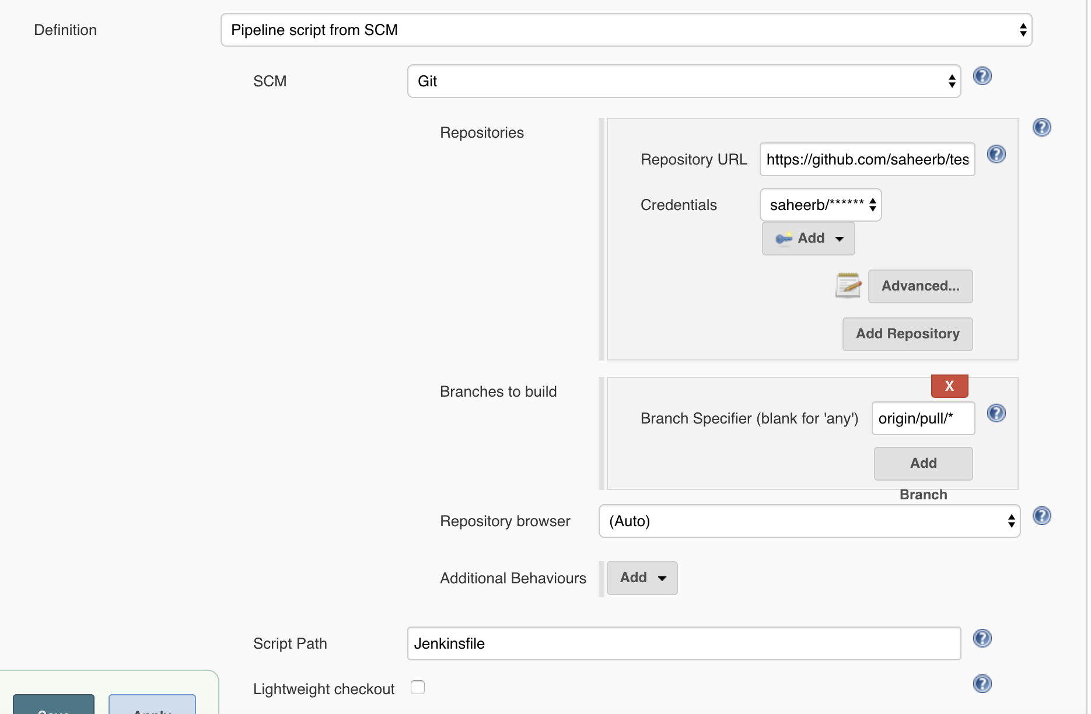Open Additional Behaviours Add menu
Screen dimensions: 1091x714
tap(642, 578)
